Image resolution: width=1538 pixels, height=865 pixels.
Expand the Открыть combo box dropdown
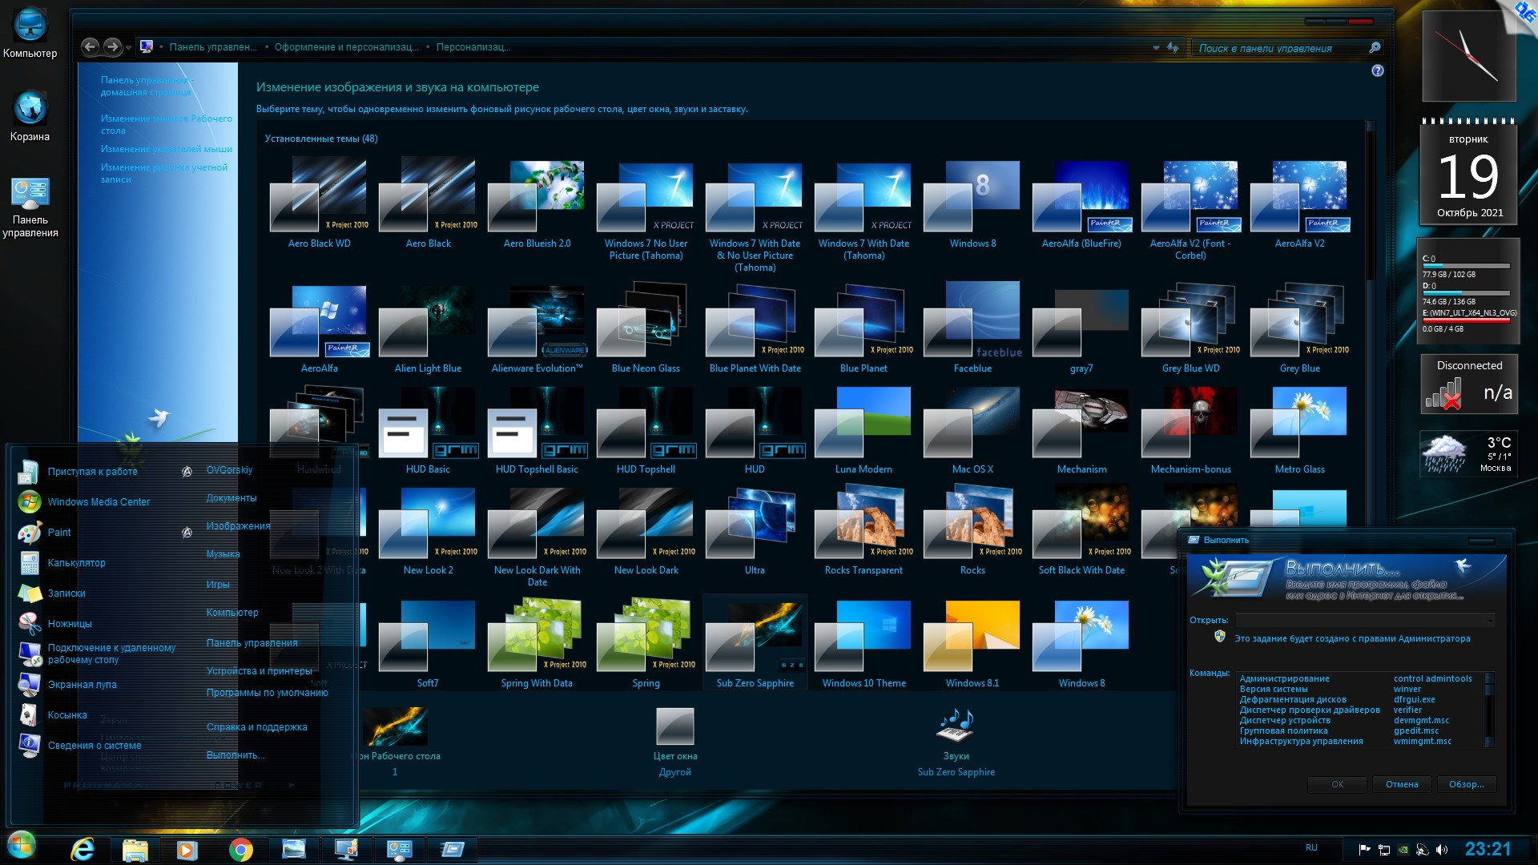click(1490, 621)
